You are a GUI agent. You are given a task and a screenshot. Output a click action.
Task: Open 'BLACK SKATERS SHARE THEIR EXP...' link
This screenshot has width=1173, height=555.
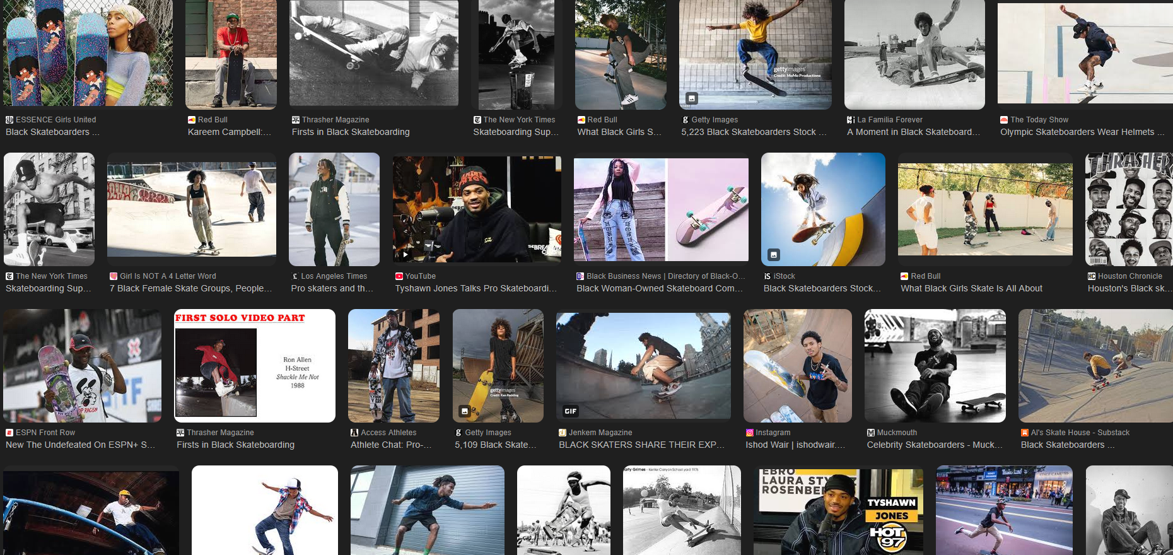pos(641,445)
